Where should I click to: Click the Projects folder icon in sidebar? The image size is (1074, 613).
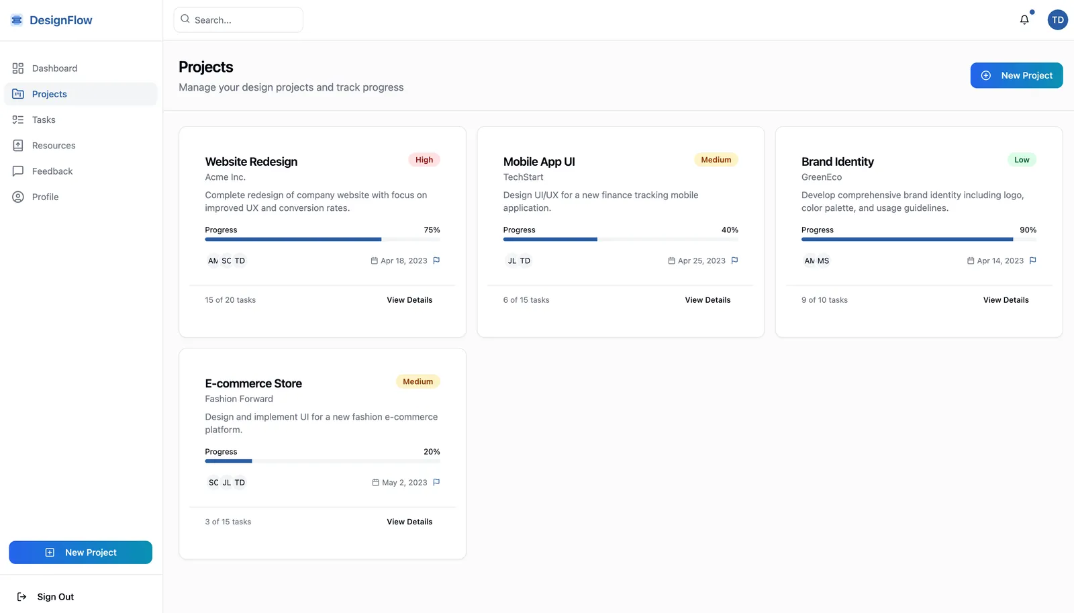[x=18, y=94]
